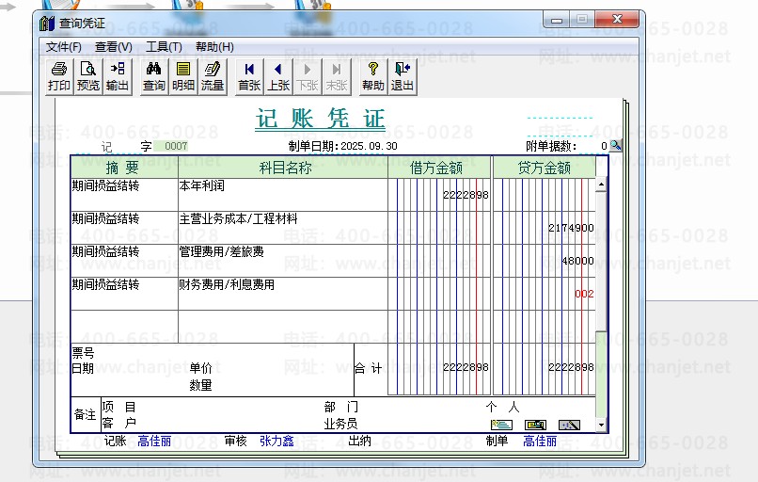This screenshot has height=482, width=758.
Task: Show 明细 (Details) via the toolbar icon
Action: pos(183,76)
